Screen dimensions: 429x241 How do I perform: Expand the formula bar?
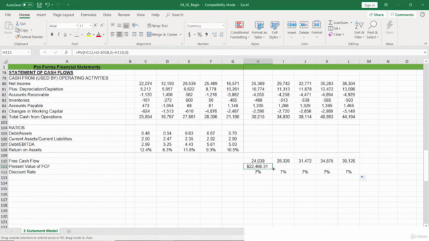[x=424, y=52]
